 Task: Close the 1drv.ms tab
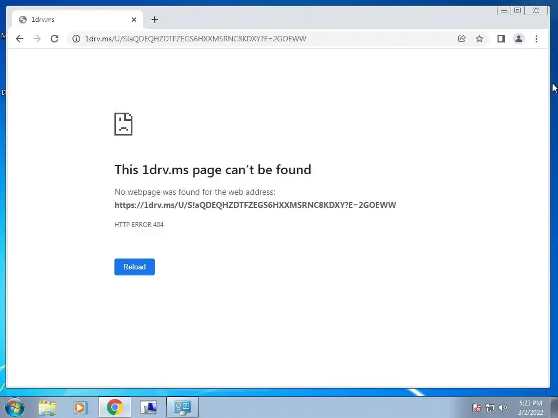134,20
